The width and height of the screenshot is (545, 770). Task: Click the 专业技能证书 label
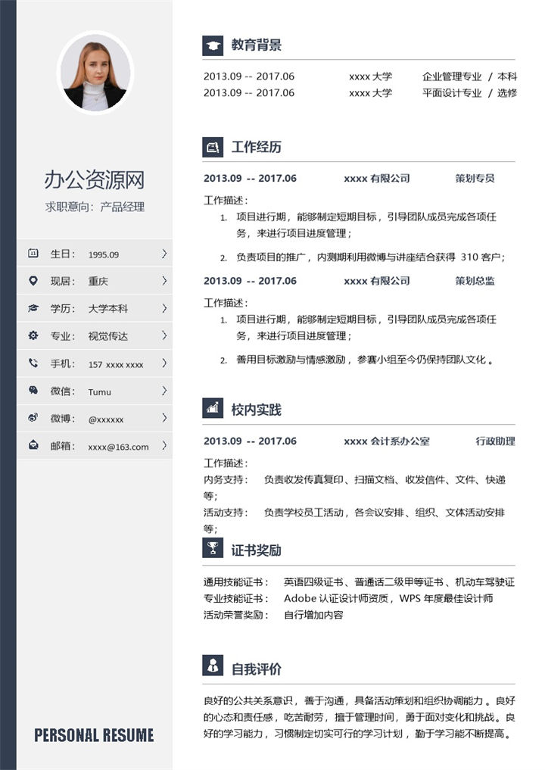(236, 598)
